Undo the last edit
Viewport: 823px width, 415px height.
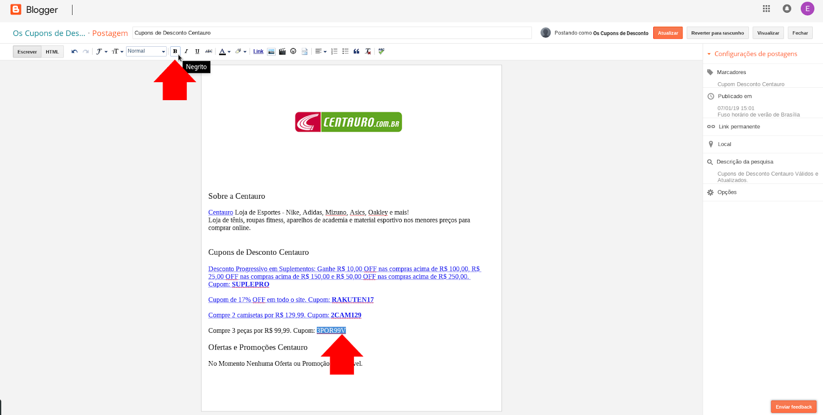(x=75, y=51)
